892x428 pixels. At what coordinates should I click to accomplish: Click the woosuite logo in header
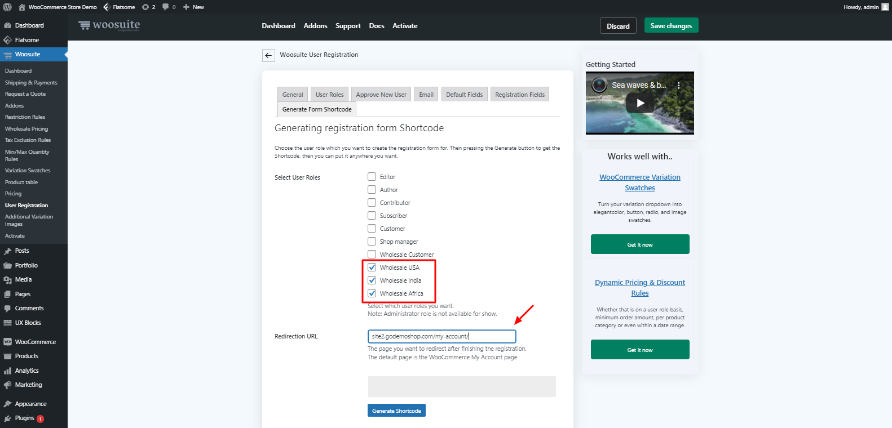click(x=109, y=25)
